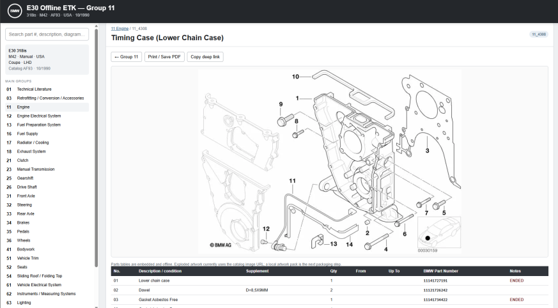
Task: Open group 34 Brakes
Action: (x=47, y=222)
